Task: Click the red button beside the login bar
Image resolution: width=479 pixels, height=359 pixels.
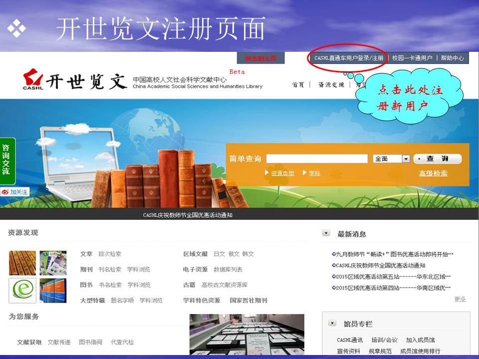Action: (x=260, y=58)
